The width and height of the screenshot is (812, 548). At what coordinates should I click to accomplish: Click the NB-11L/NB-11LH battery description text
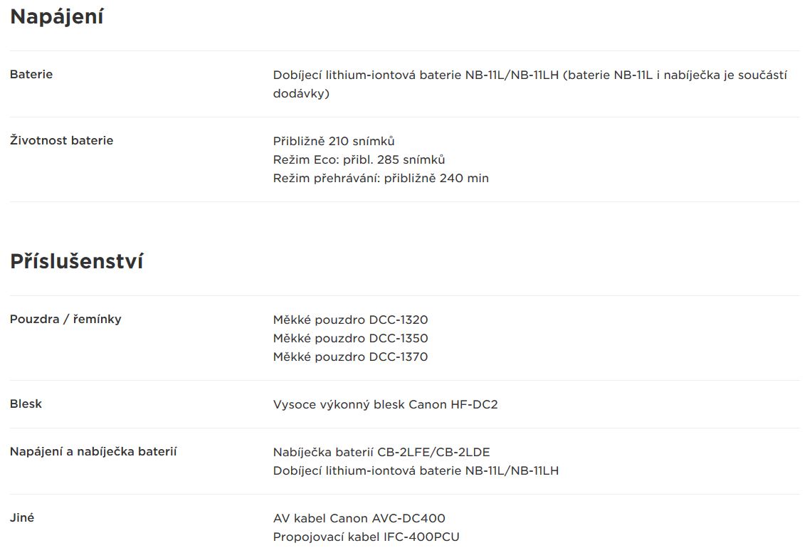529,84
